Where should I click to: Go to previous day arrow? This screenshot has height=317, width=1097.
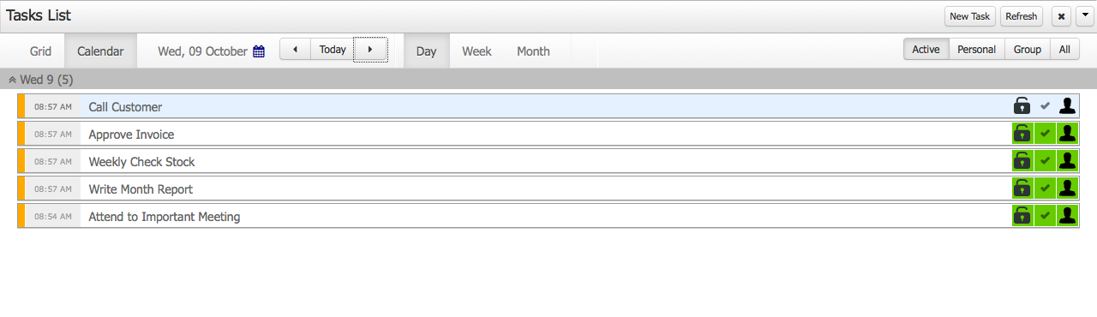point(295,50)
